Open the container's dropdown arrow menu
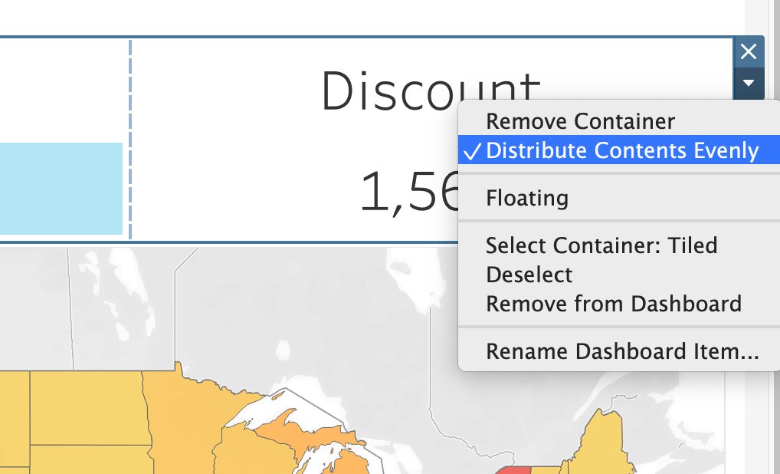The image size is (780, 474). pyautogui.click(x=749, y=83)
